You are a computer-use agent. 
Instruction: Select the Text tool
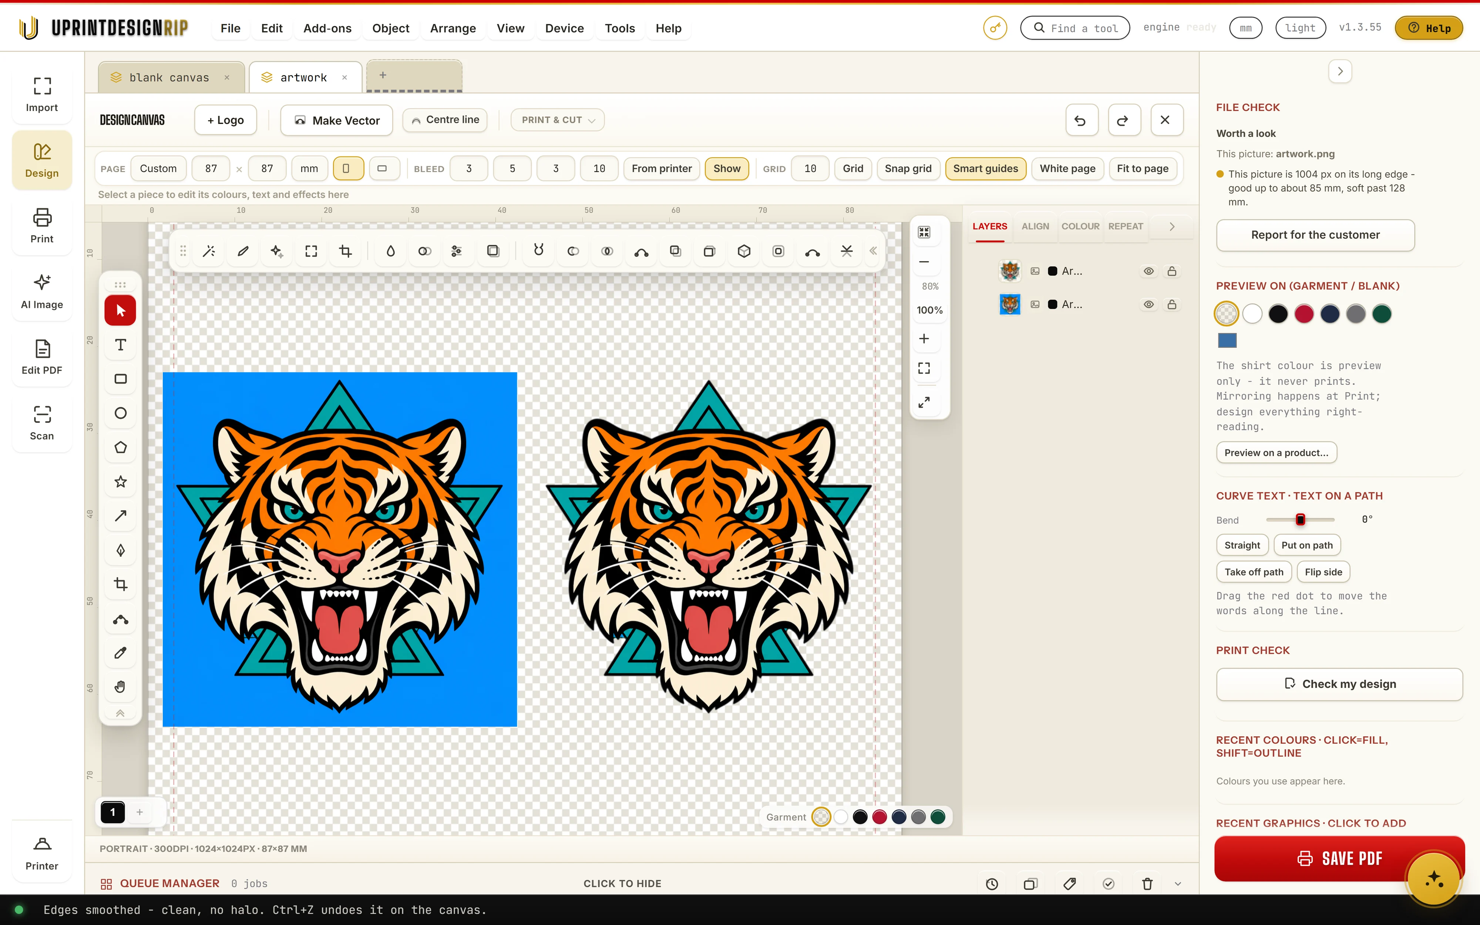tap(121, 344)
